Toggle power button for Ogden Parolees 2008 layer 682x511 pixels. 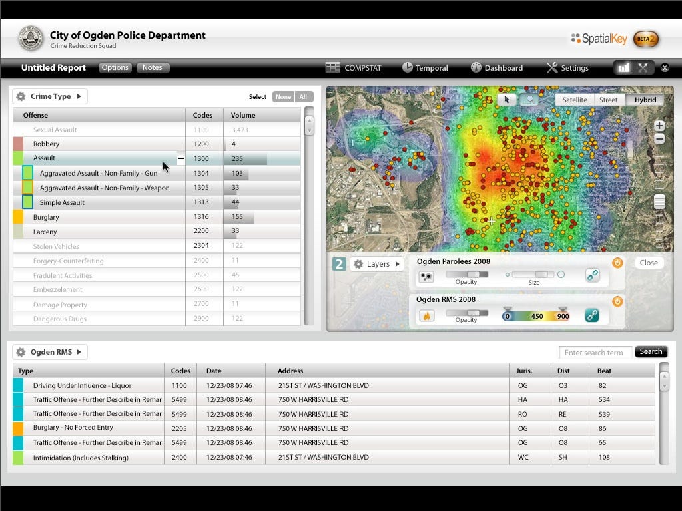coord(617,263)
